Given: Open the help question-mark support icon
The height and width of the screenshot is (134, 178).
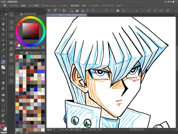Looking at the screenshot, I should pyautogui.click(x=168, y=11).
